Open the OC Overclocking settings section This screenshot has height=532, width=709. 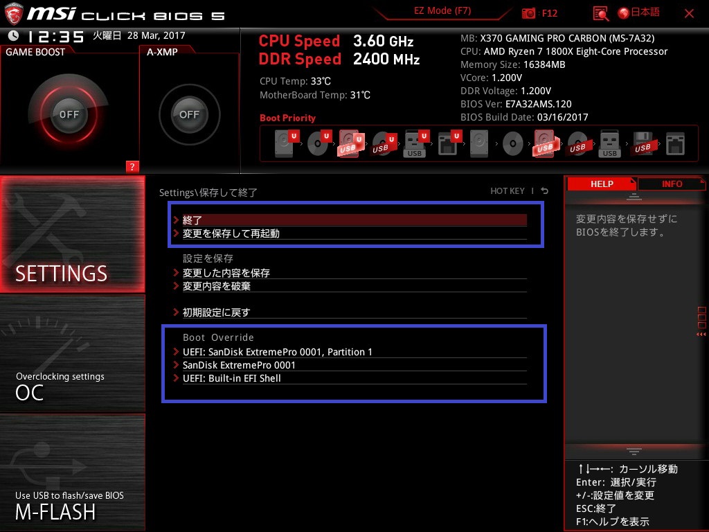click(72, 354)
